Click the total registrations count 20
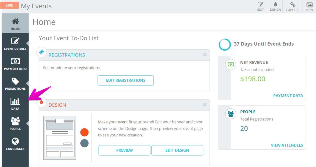This screenshot has height=167, width=316. click(244, 128)
